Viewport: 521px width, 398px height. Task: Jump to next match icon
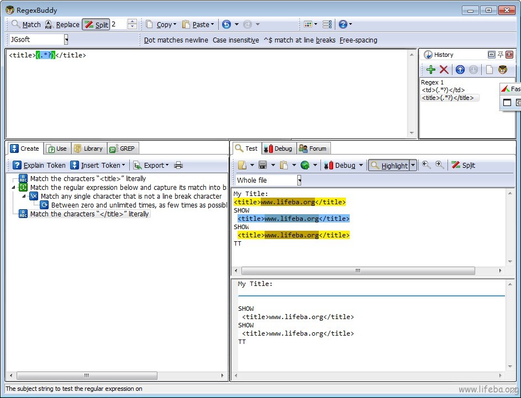[x=440, y=165]
